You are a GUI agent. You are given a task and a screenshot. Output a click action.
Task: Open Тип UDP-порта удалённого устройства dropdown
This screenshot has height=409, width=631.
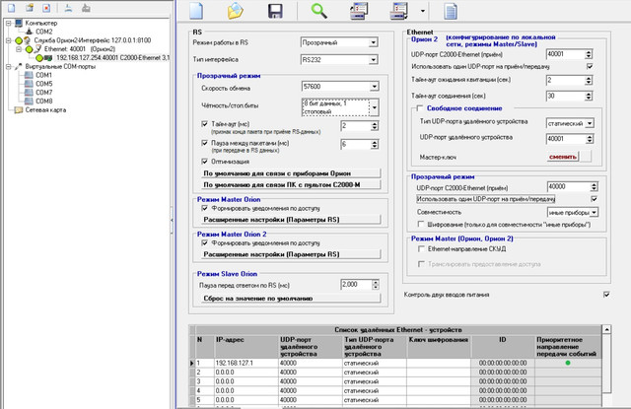[x=590, y=124]
